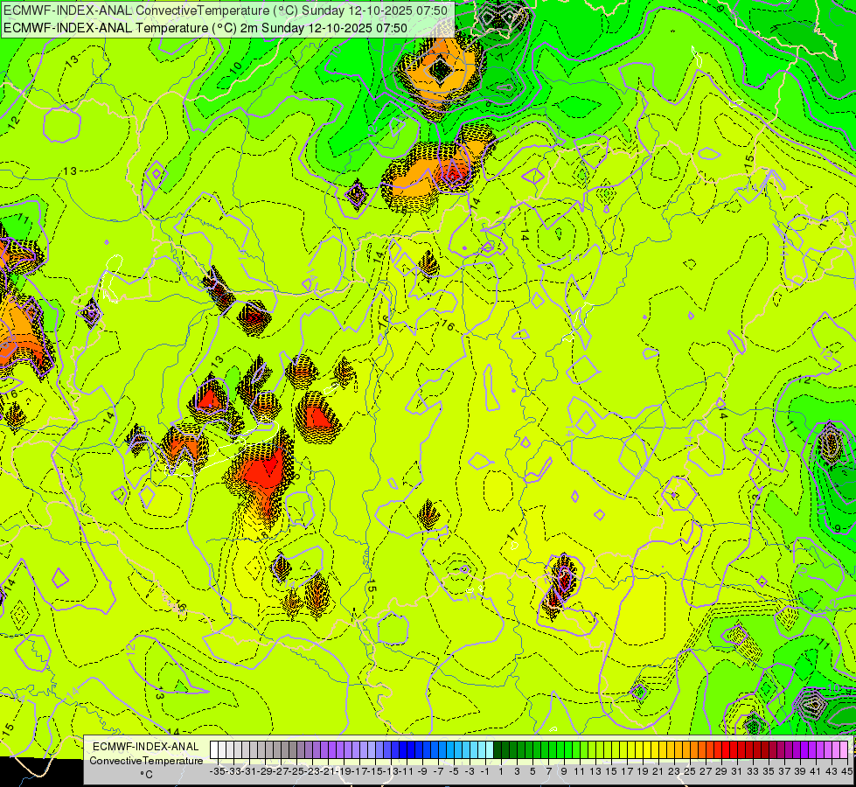Screen dimensions: 856x787
Task: Click the Temperature 2m title line
Action: [205, 28]
